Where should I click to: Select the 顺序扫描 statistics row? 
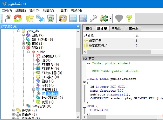pos(123,41)
